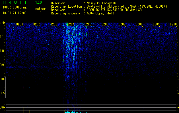
Task: Click the 1.0 kHz frequency axis label
Action: pyautogui.click(x=2, y=51)
